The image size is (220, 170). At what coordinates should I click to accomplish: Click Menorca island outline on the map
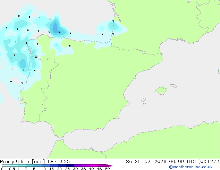(173, 86)
